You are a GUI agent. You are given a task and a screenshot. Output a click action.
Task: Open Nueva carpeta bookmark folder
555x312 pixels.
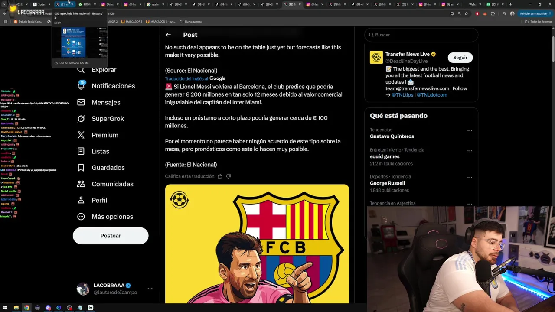coord(190,21)
